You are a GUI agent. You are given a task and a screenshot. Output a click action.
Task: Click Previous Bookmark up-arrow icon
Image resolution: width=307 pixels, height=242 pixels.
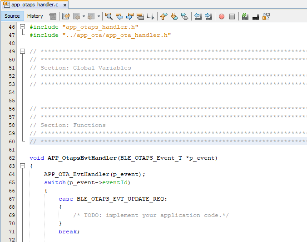pyautogui.click(x=163, y=16)
